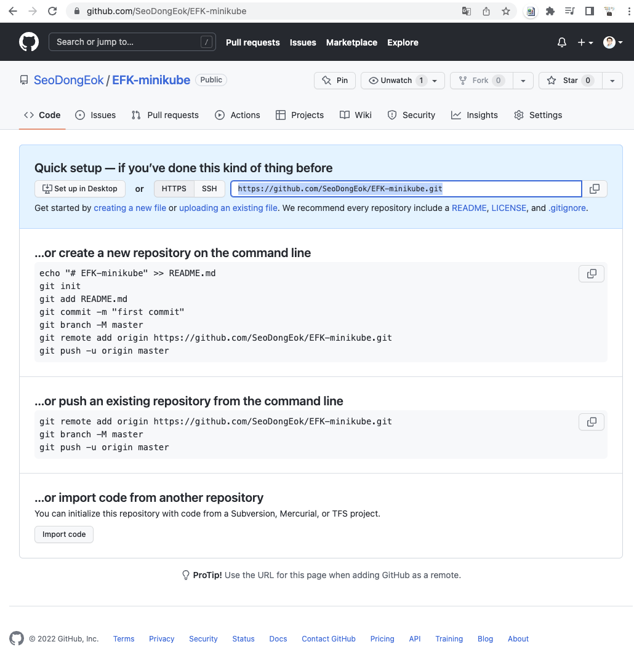The image size is (634, 655).
Task: Go to the Actions tab
Action: click(238, 115)
